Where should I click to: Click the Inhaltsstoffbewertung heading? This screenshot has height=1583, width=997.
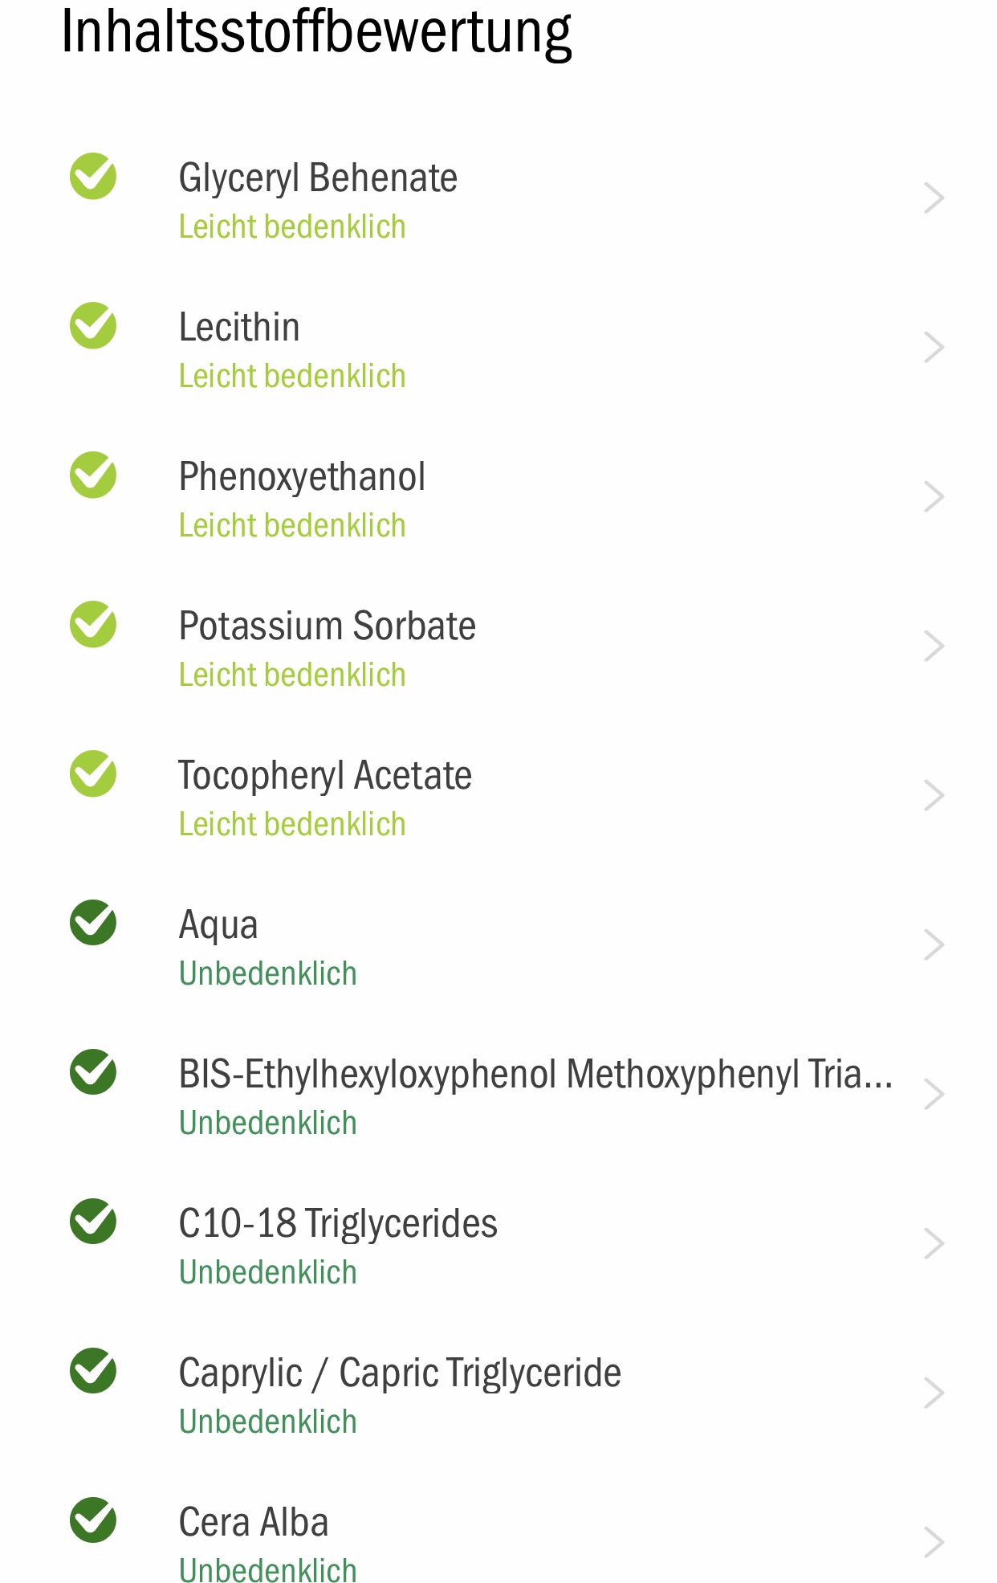[316, 32]
